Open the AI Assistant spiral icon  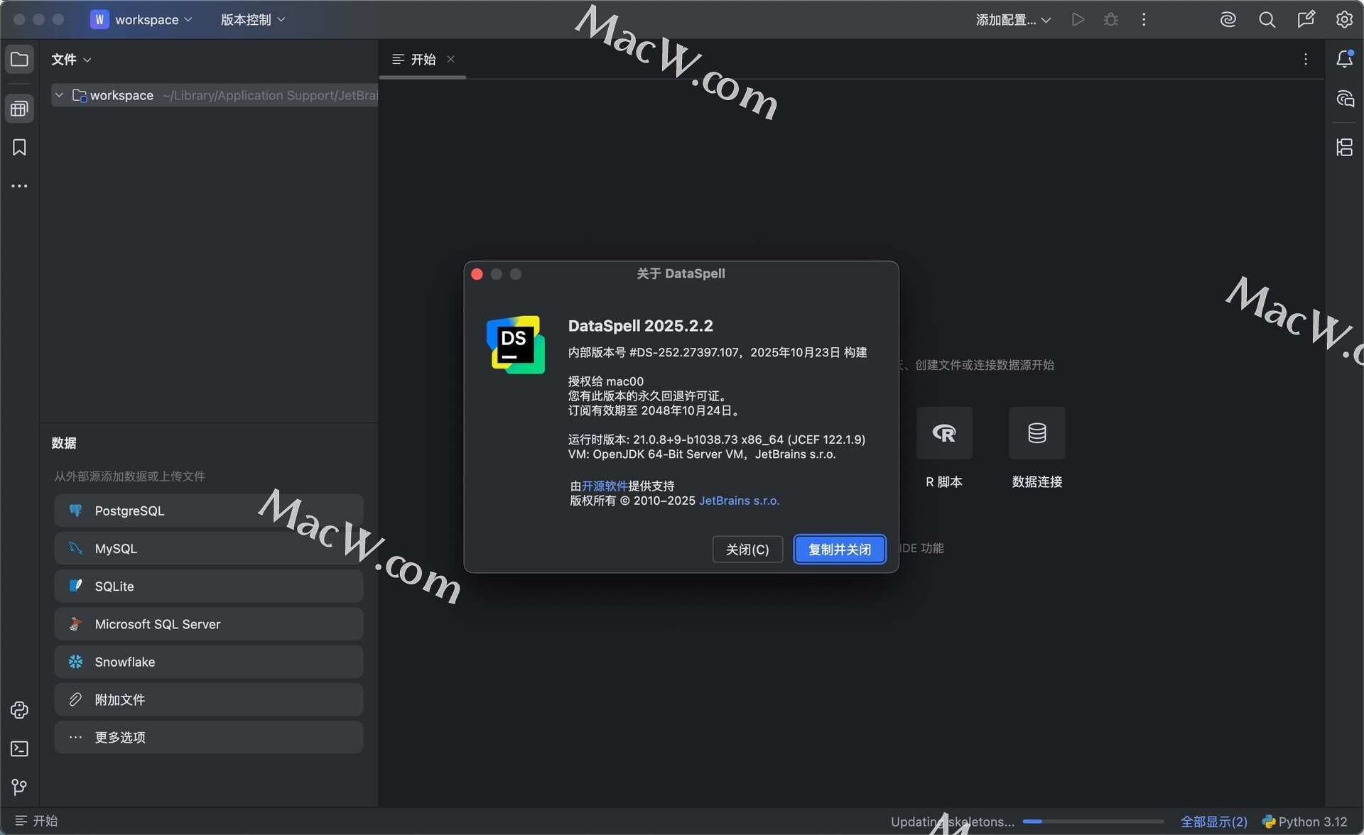(1228, 20)
